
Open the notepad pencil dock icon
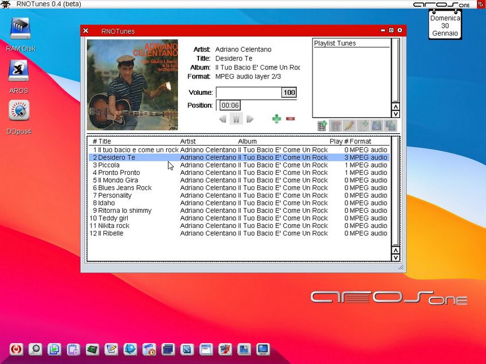coord(111,349)
